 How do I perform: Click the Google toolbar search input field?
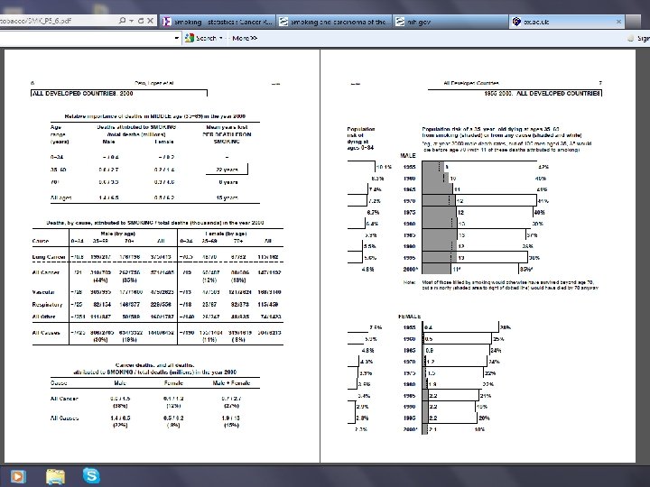(85, 38)
